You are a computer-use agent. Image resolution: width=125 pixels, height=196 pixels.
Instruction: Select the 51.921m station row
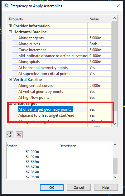click(59, 157)
